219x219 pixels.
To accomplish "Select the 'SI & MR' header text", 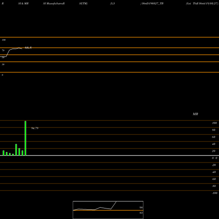I will tap(23, 4).
